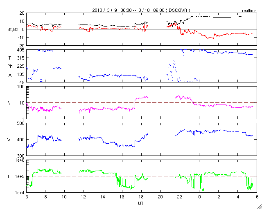This screenshot has width=262, height=209.
Task: Click the "2" hour tick label
Action: point(219,197)
